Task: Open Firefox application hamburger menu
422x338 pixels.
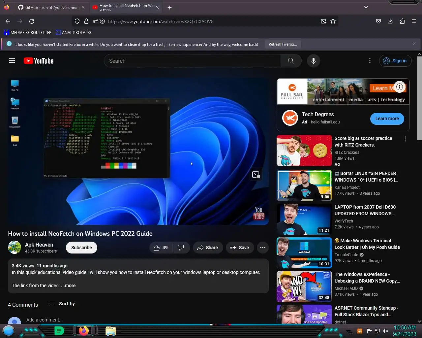Action: click(x=414, y=21)
